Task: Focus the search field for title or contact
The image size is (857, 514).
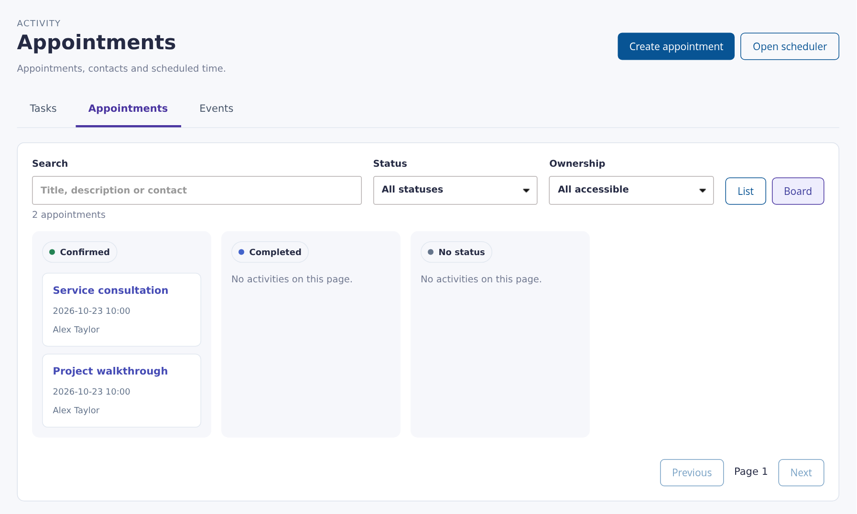Action: [197, 190]
